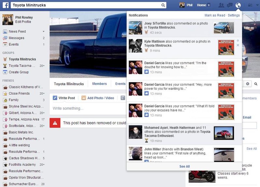Click the See All link on right column
Image resolution: width=260 pixels, height=187 pixels.
[252, 149]
